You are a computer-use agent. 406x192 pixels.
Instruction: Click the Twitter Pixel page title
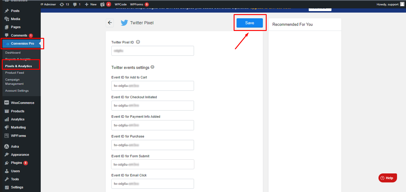pos(142,23)
